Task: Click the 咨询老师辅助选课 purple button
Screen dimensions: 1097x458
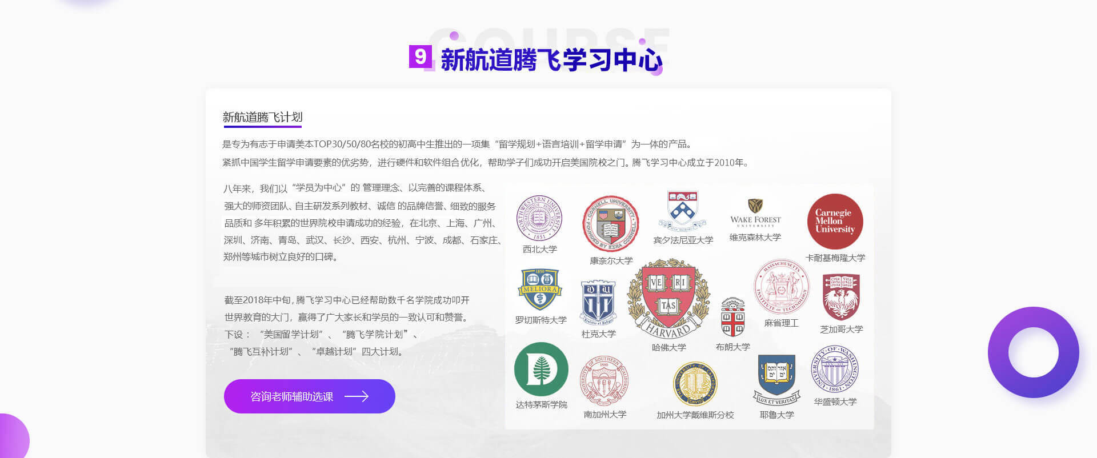Action: 309,396
